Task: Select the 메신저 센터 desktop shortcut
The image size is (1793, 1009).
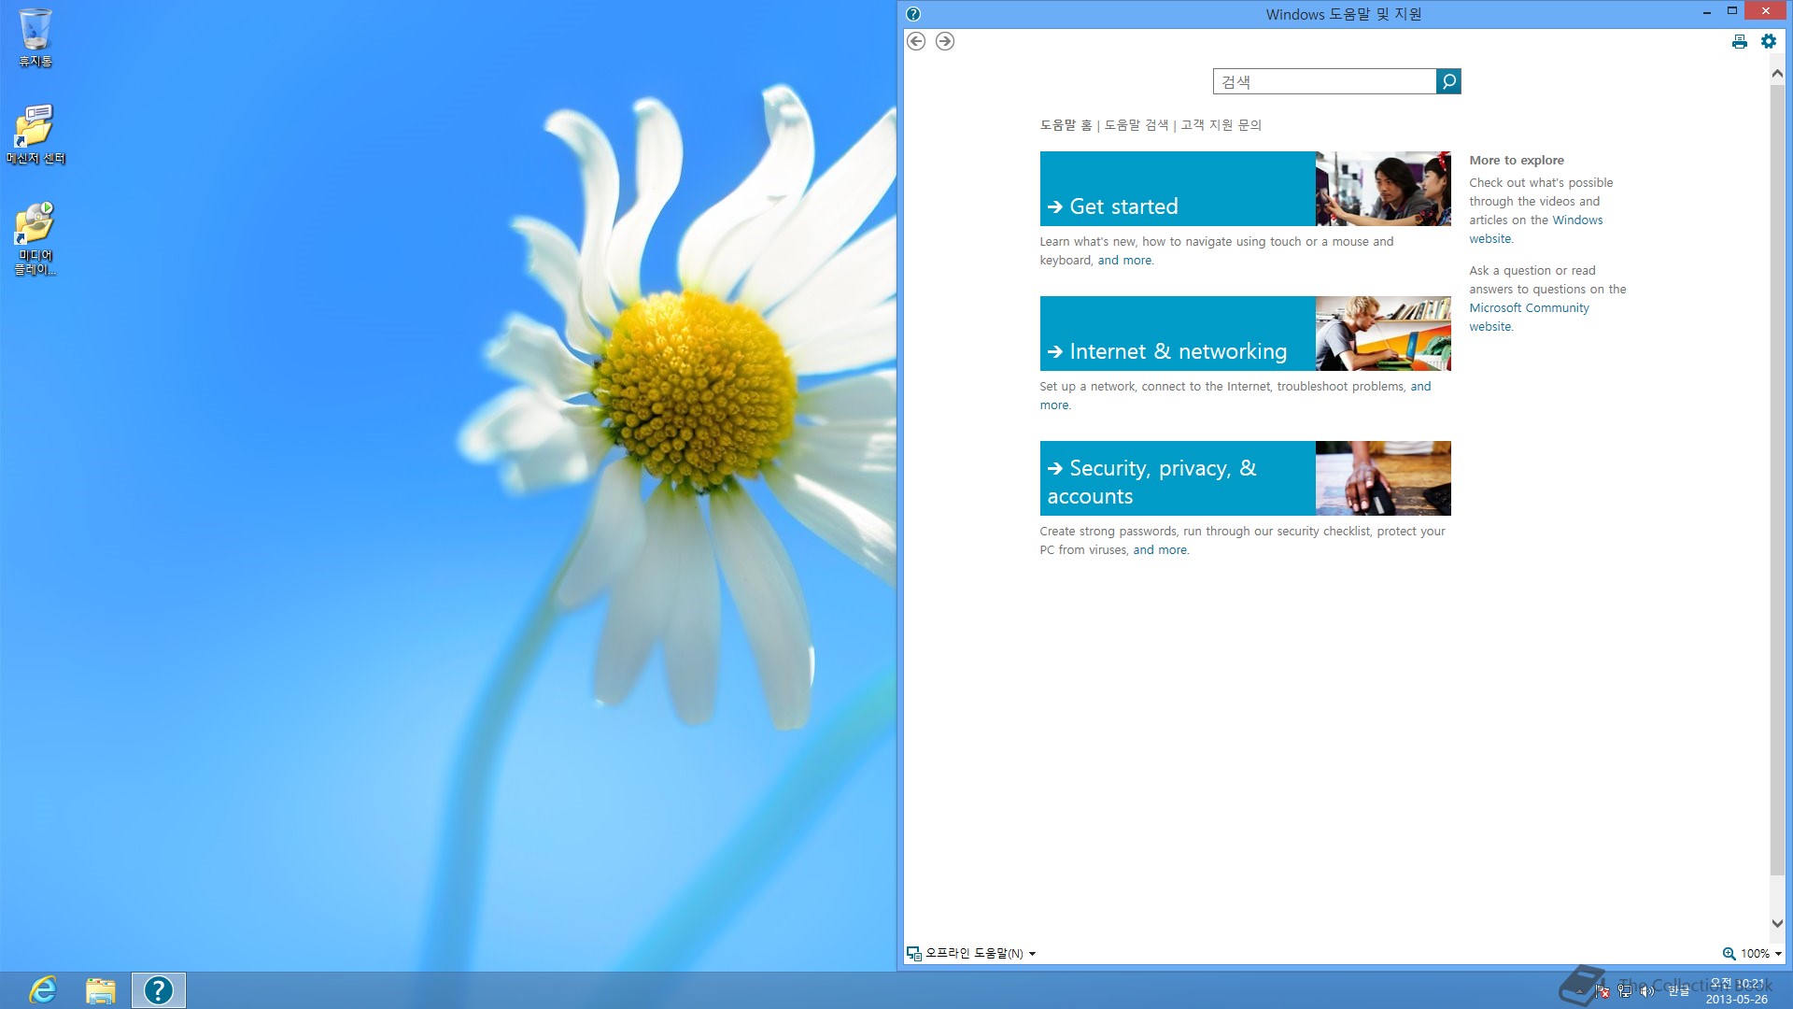Action: click(35, 135)
